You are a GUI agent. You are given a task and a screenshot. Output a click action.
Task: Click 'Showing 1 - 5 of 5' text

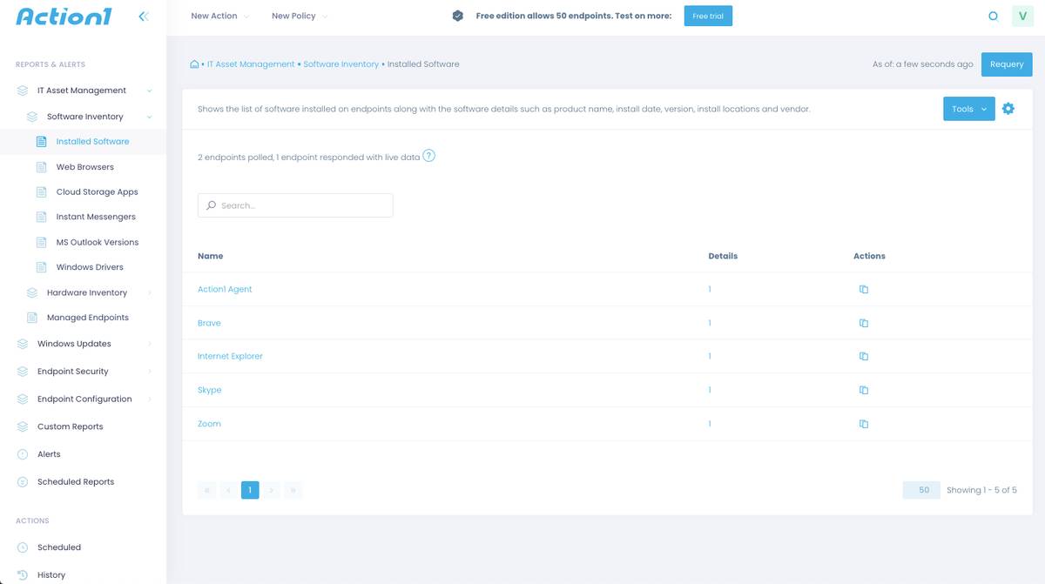[981, 490]
